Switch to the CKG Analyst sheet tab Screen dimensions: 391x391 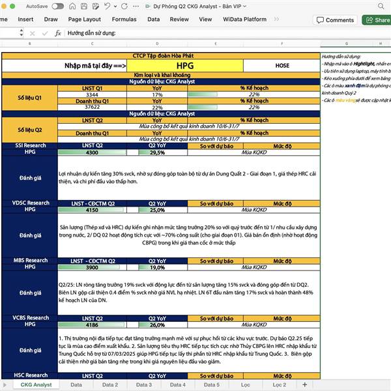pos(36,384)
